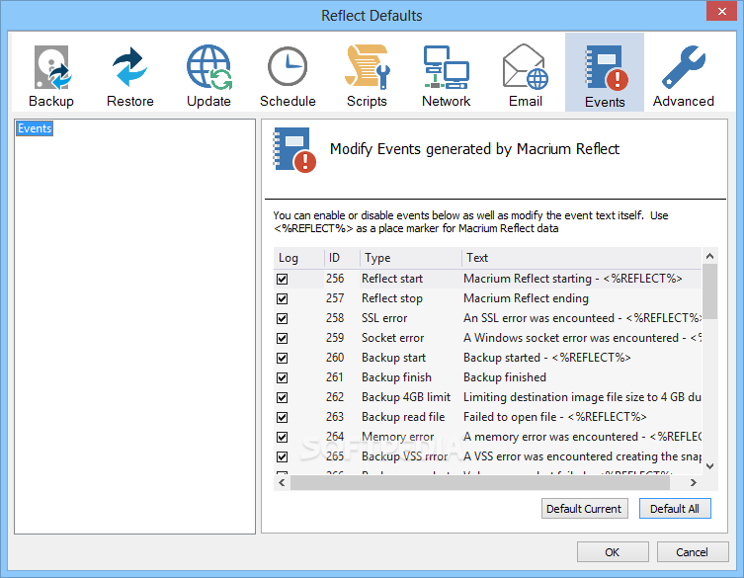Click the horizontal scrollbar thumb of event list
744x578 pixels.
pyautogui.click(x=480, y=482)
